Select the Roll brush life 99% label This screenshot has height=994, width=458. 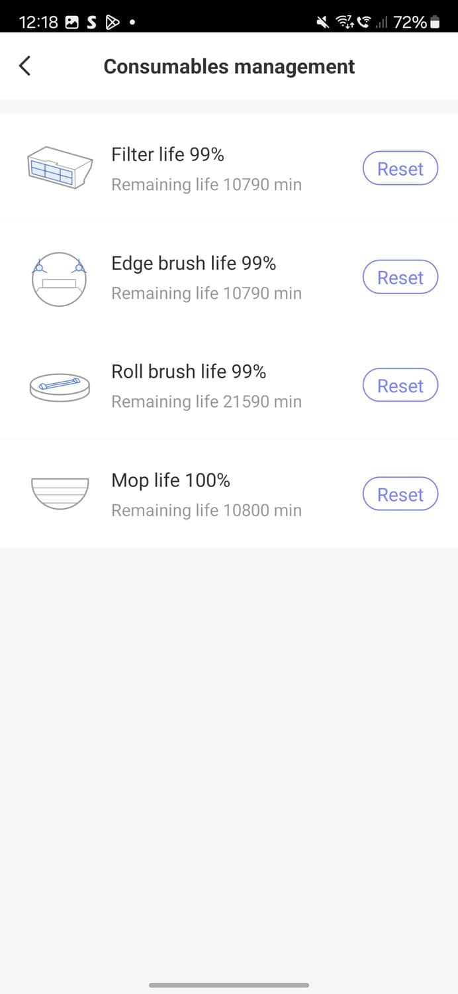[189, 372]
